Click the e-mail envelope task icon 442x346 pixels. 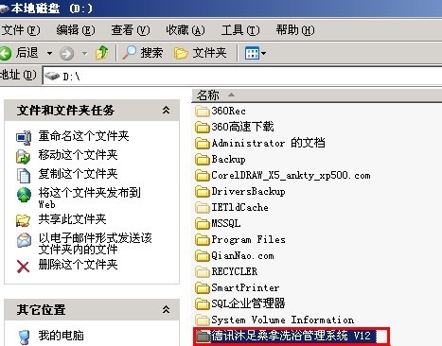click(24, 240)
